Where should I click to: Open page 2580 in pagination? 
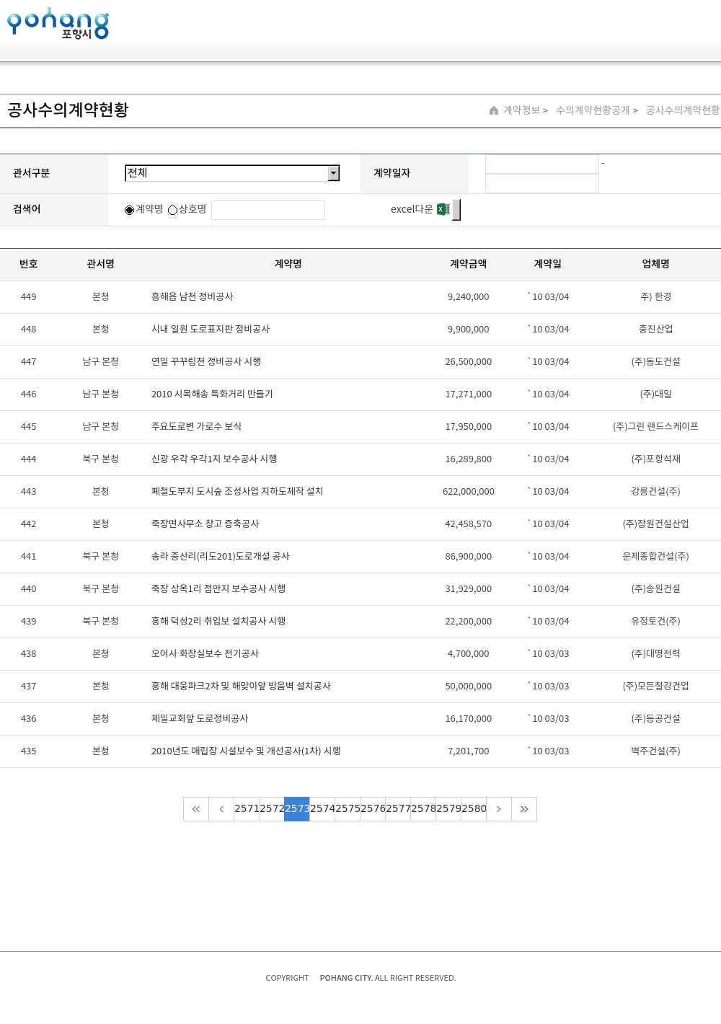pos(474,809)
